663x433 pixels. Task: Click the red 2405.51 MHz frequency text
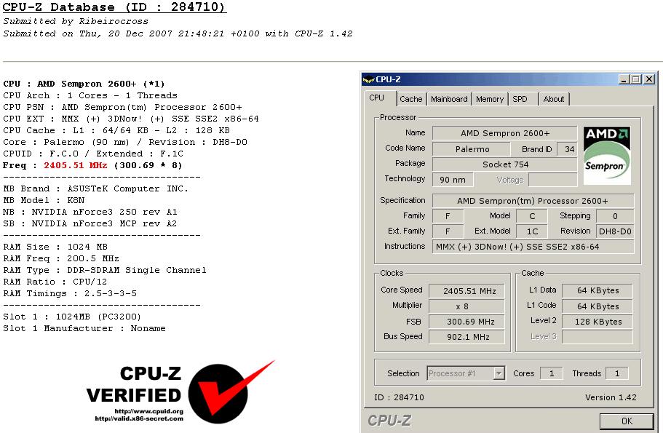[x=75, y=165]
